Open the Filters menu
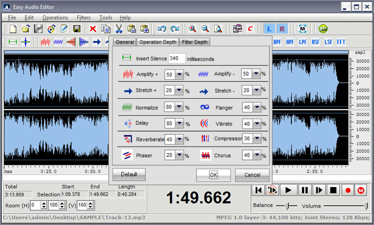 84,18
